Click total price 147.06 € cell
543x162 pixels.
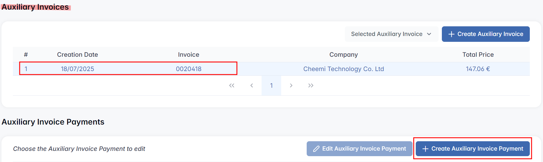pos(478,69)
